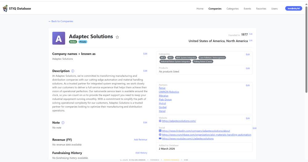
Task: Open the Hanel partner link
Action: [162, 111]
